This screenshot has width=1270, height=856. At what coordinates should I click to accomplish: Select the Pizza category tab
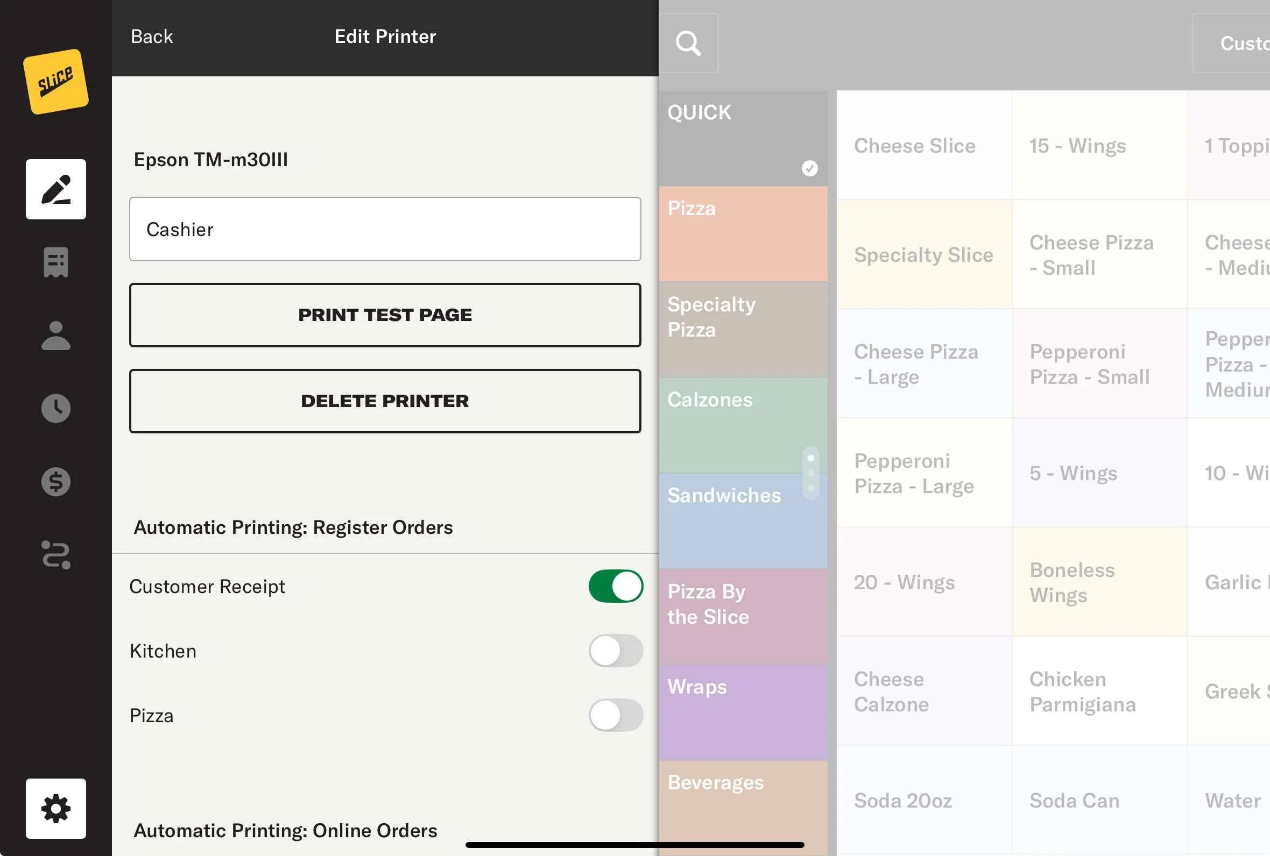click(743, 234)
